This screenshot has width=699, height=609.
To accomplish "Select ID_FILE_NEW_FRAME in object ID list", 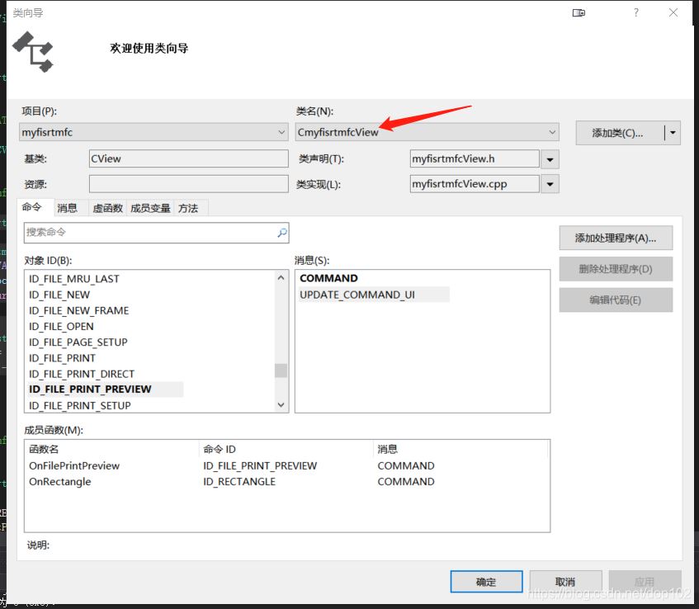I will coord(79,311).
